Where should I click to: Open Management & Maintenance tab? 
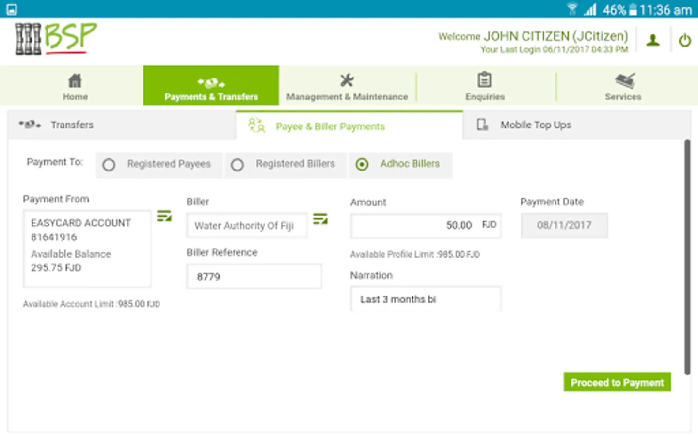click(347, 86)
